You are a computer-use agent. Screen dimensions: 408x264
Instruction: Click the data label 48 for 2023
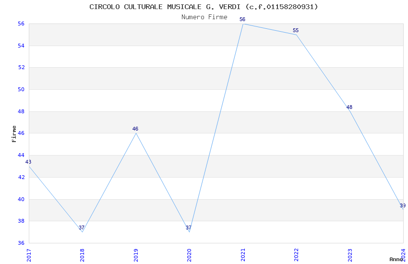pos(349,107)
